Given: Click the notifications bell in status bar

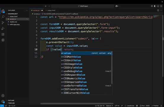Looking at the screenshot, I should [x=161, y=106].
